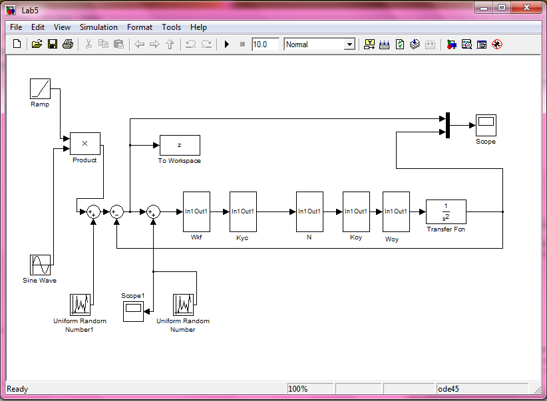Click the simulation stop time field
The width and height of the screenshot is (547, 401).
pos(266,45)
